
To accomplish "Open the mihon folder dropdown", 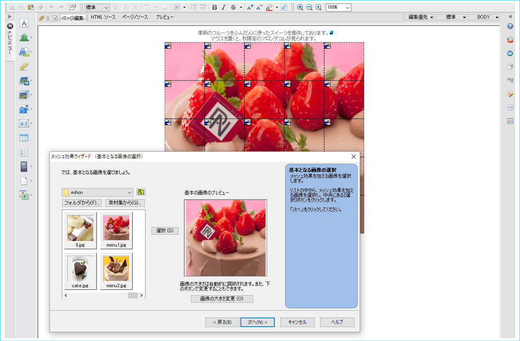I will tap(130, 192).
